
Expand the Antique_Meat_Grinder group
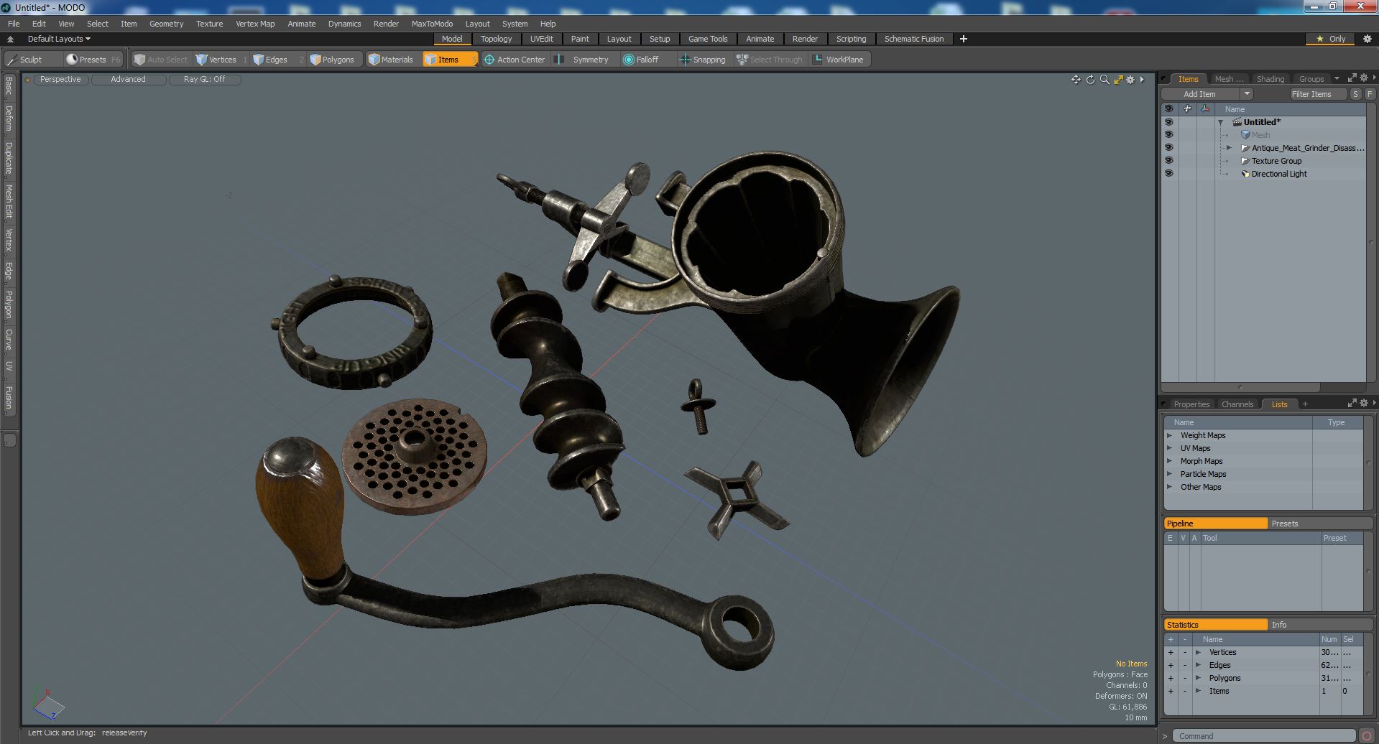coord(1229,148)
